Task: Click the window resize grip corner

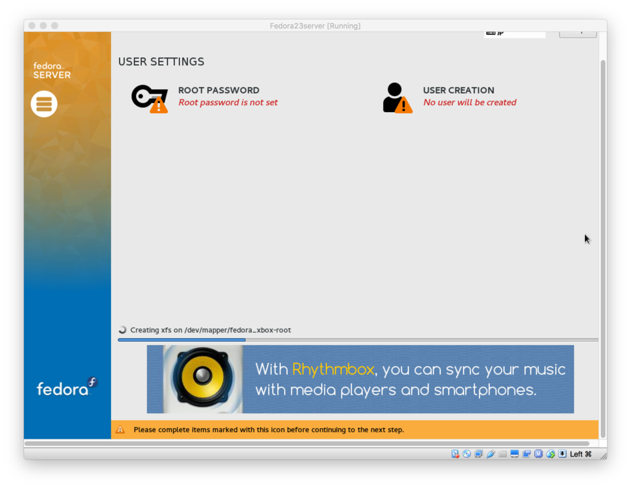Action: click(x=604, y=456)
